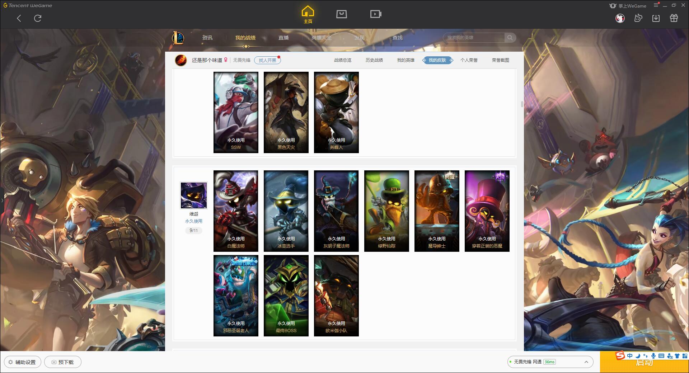Toggle Sogou half-moon width mode
Screen dimensions: 689x373
(x=638, y=356)
